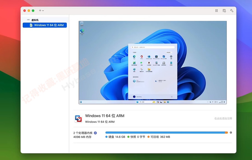Click the clock on guest taskbar
Screen dimensions: 252x160
222,102
